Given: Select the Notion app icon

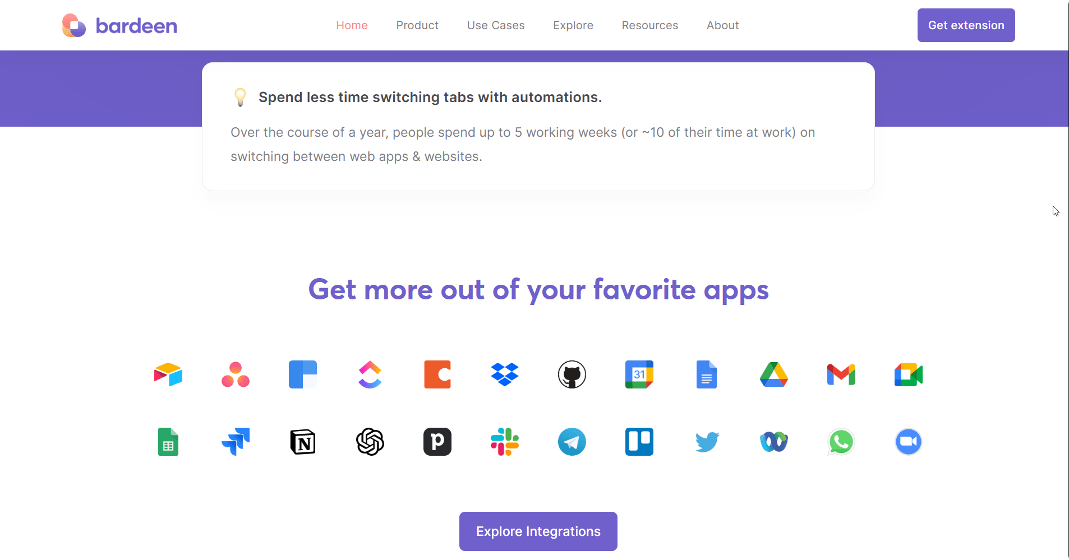Looking at the screenshot, I should pyautogui.click(x=303, y=442).
